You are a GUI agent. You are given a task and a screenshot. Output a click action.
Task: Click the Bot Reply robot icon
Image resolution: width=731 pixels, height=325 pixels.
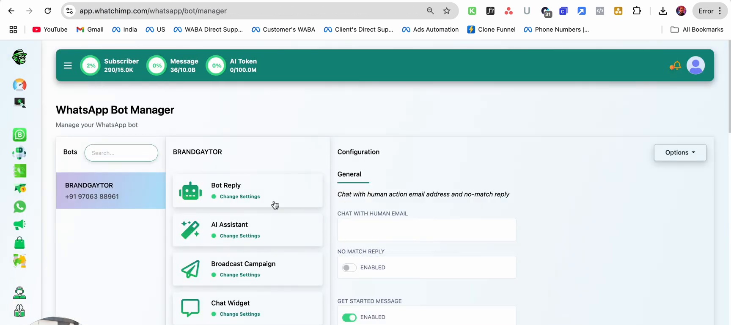click(x=190, y=191)
